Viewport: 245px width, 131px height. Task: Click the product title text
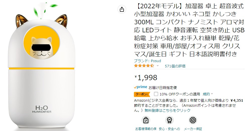(x=189, y=30)
